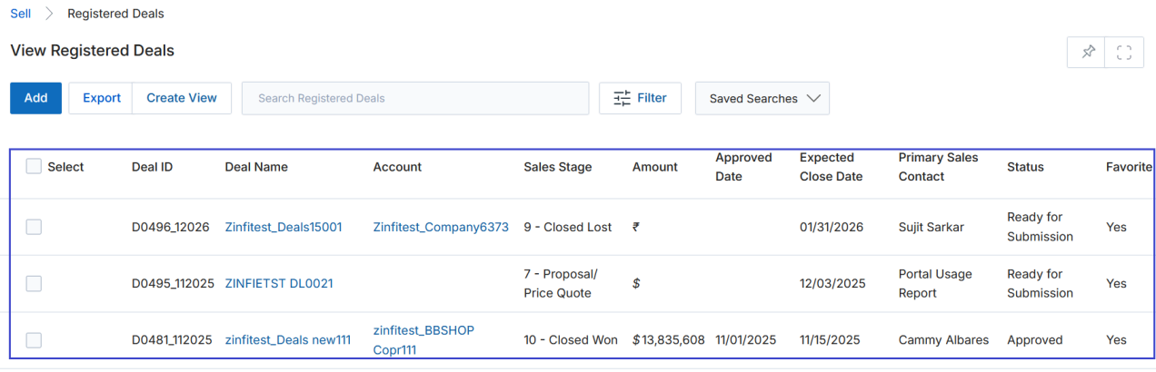Select the D0496_12026 deal ID cell
This screenshot has width=1156, height=372.
(x=171, y=227)
